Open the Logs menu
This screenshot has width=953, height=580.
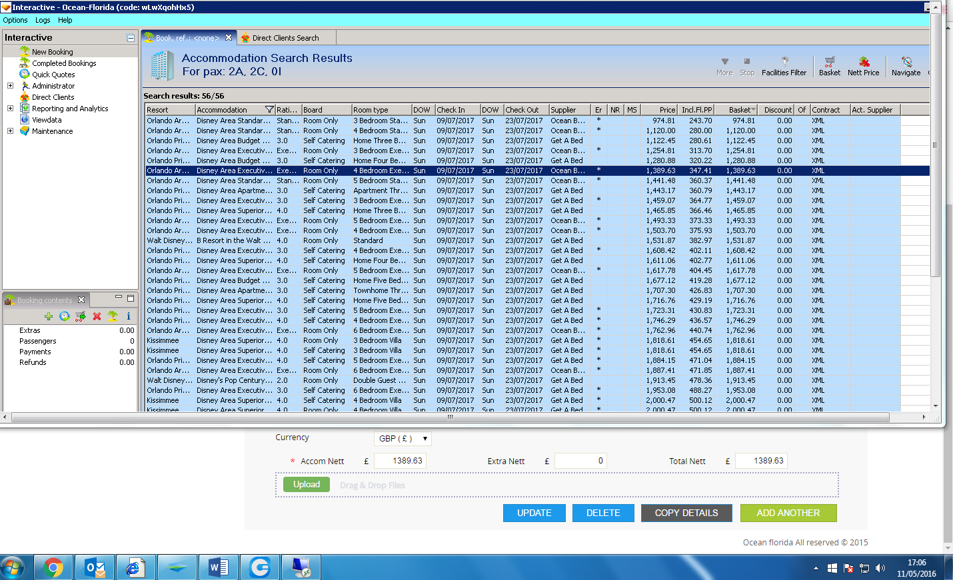(43, 20)
